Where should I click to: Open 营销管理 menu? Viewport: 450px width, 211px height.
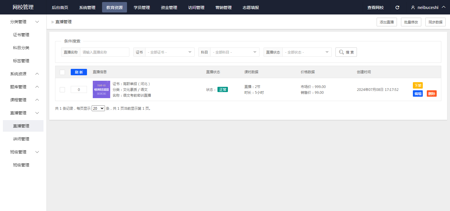(224, 8)
